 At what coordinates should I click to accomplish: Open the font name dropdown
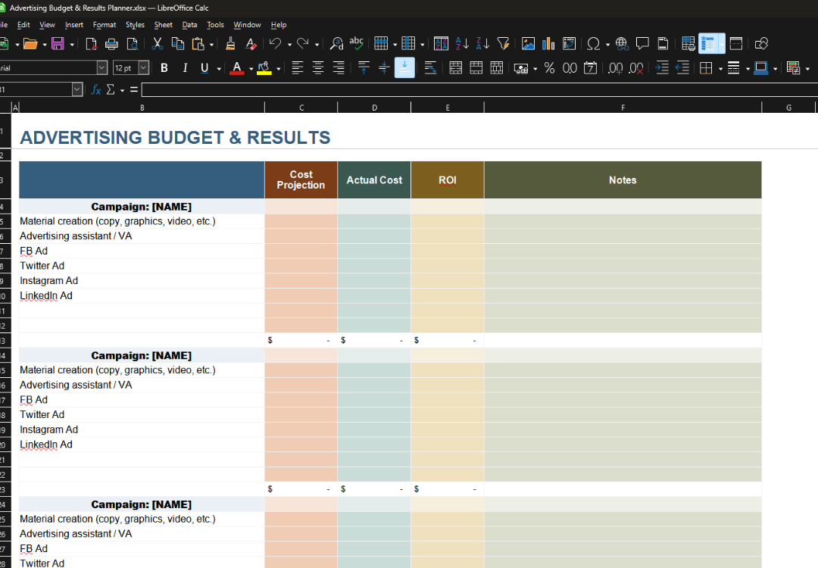tap(101, 68)
